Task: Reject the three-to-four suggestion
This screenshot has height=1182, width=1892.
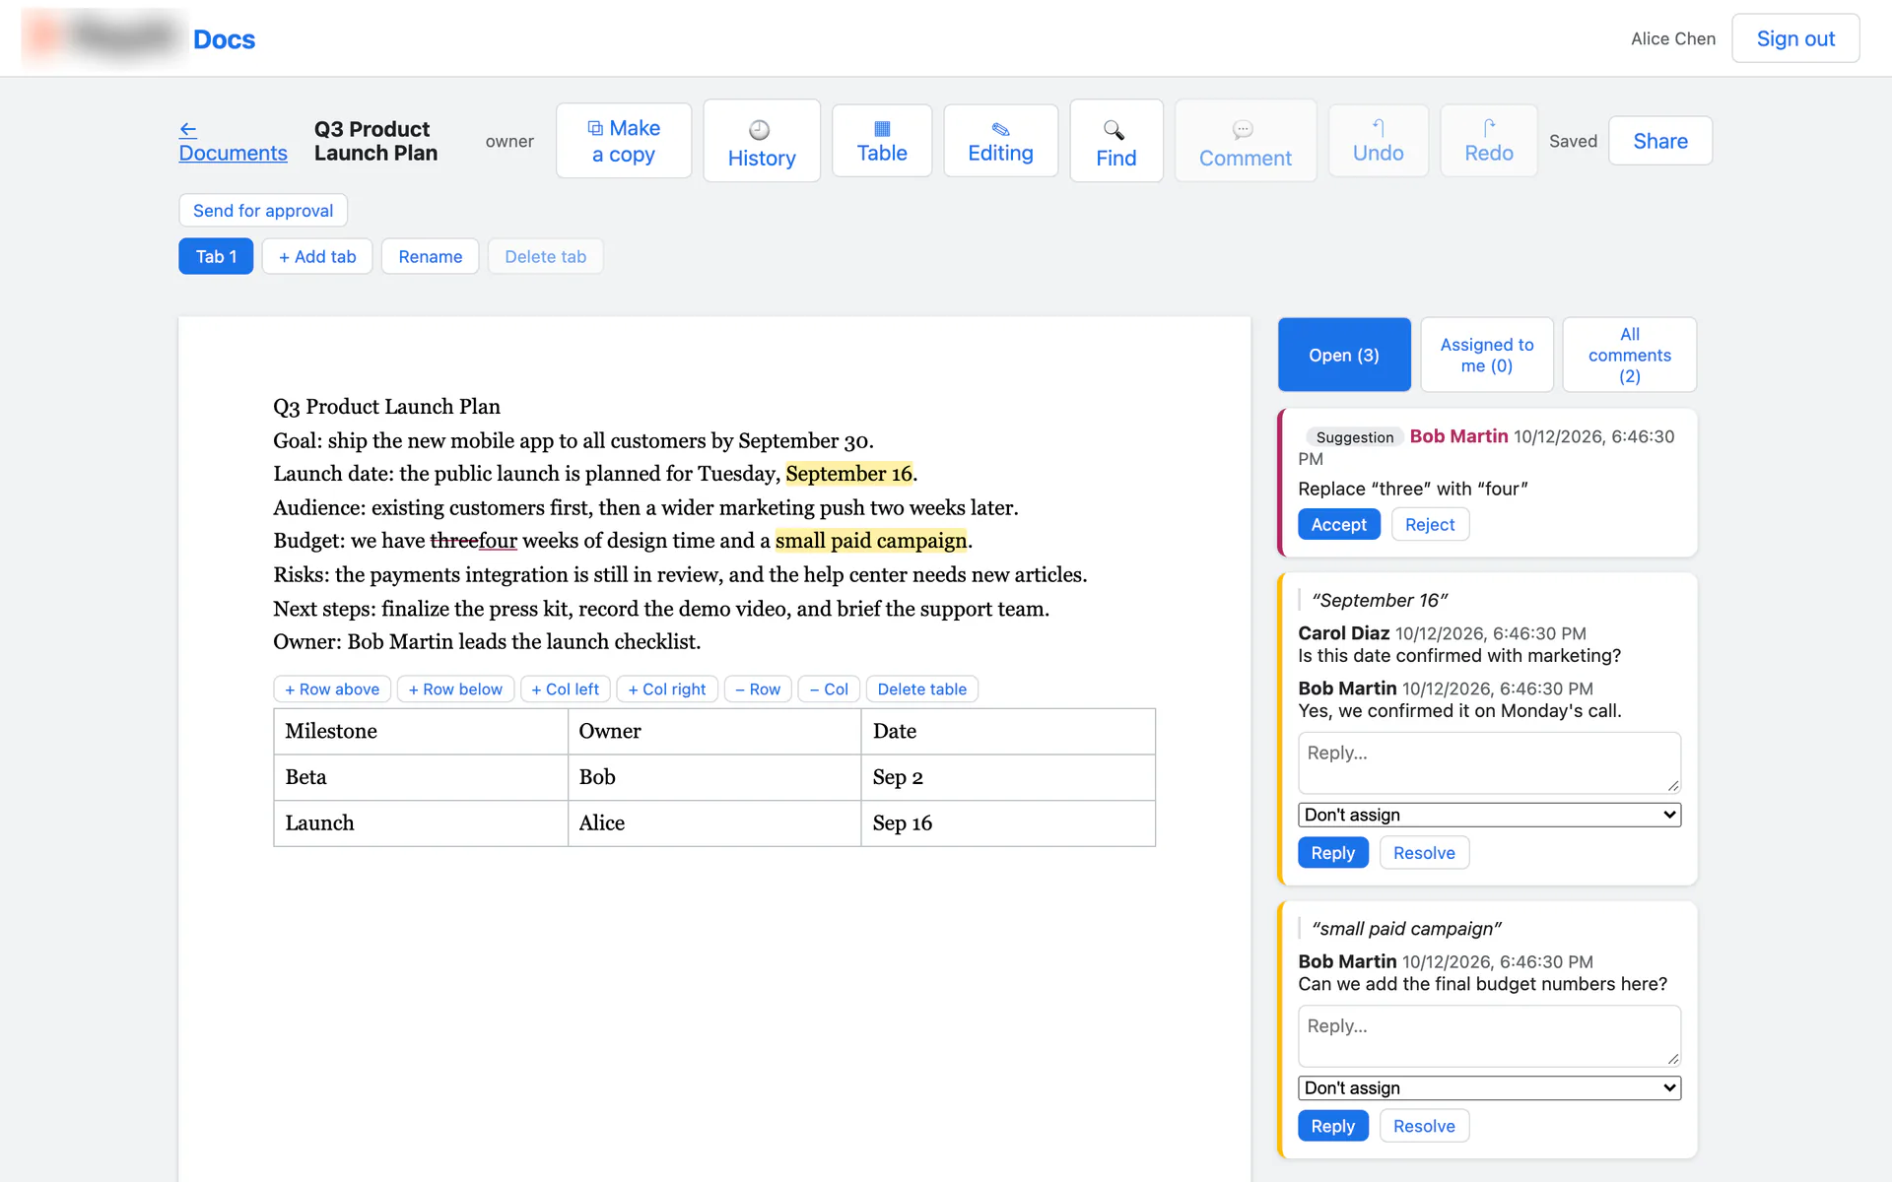Action: tap(1430, 524)
